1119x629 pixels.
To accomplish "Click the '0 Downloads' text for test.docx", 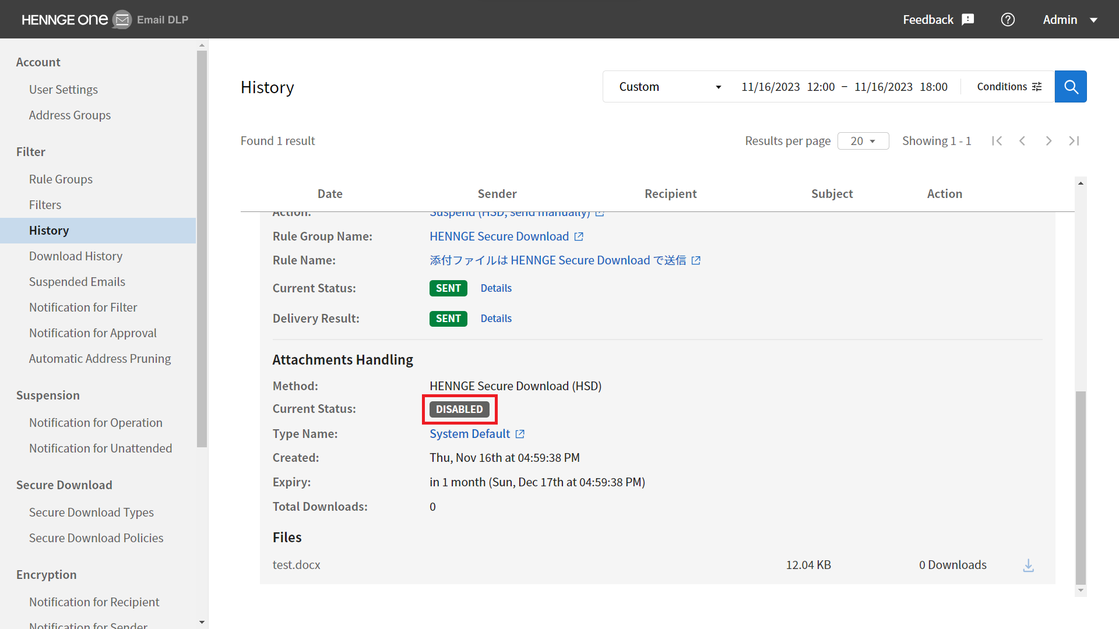I will pyautogui.click(x=952, y=565).
